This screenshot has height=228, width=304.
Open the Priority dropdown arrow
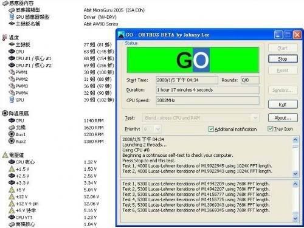(158, 129)
